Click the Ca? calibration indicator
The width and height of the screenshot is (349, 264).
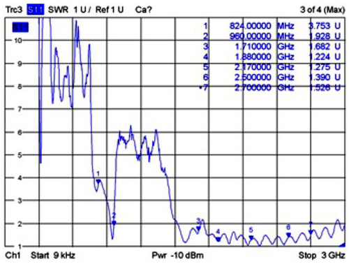point(144,10)
